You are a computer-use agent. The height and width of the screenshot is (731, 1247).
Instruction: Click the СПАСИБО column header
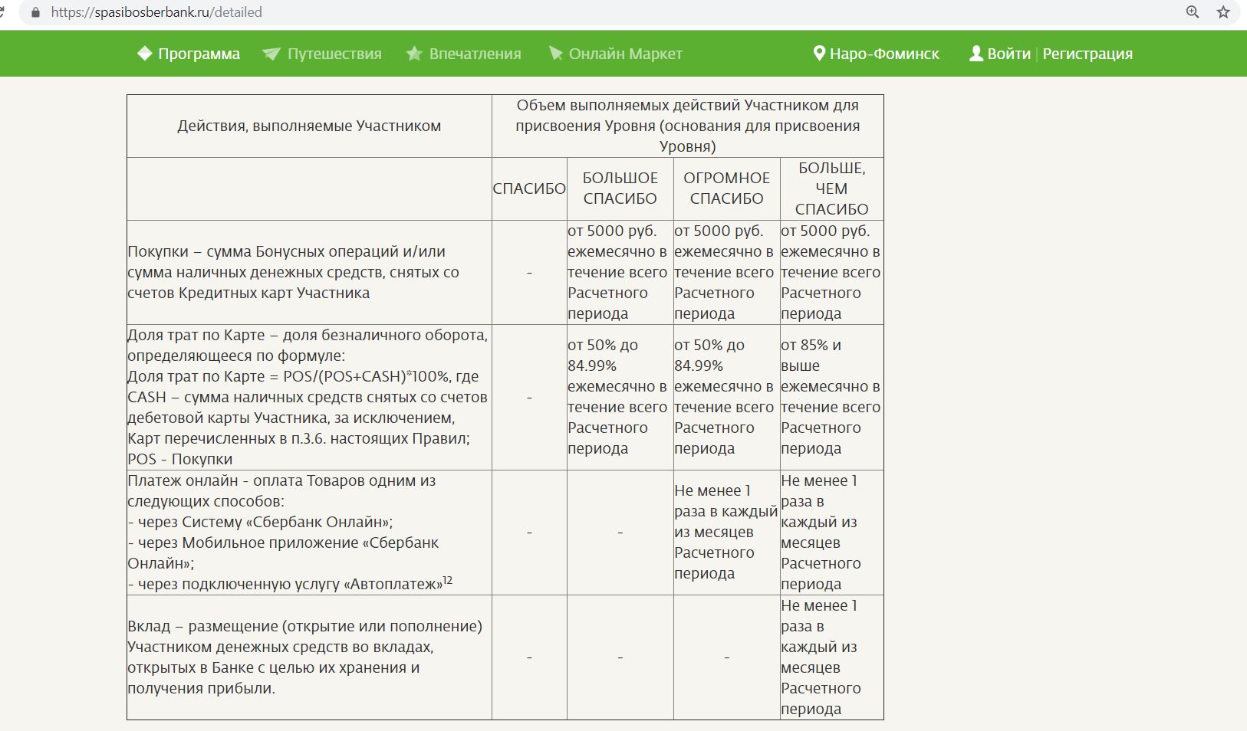pyautogui.click(x=529, y=188)
